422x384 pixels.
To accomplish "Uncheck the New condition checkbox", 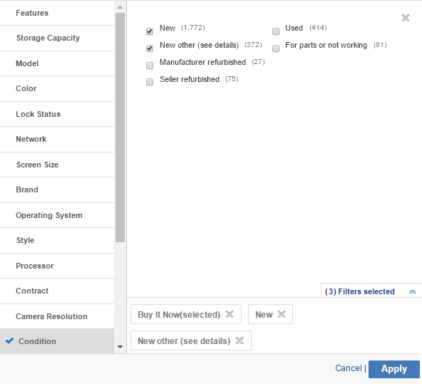I will 150,31.
